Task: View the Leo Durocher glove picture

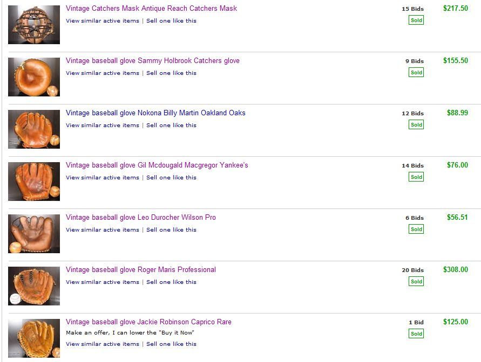Action: tap(34, 234)
